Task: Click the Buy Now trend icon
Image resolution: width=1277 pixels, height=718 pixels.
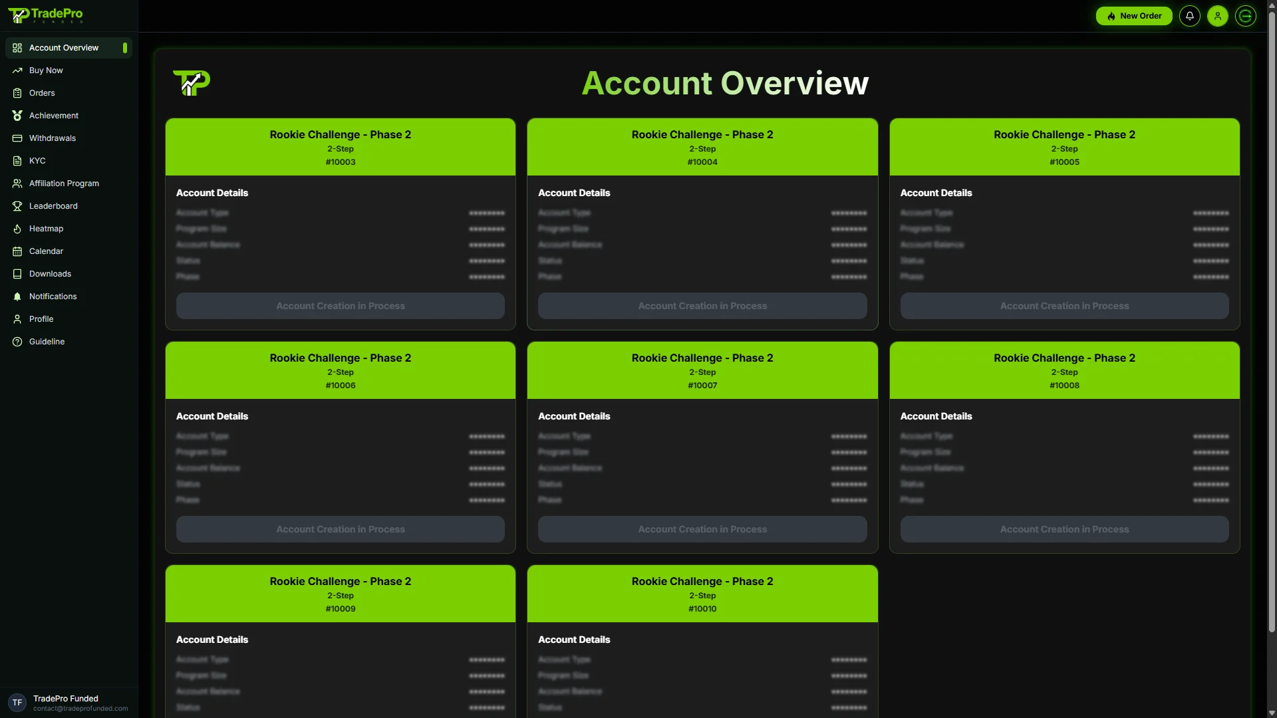Action: (x=17, y=70)
